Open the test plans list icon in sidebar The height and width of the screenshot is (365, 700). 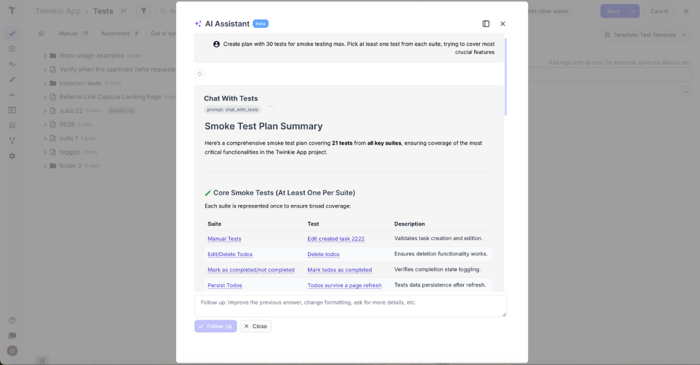pyautogui.click(x=12, y=63)
